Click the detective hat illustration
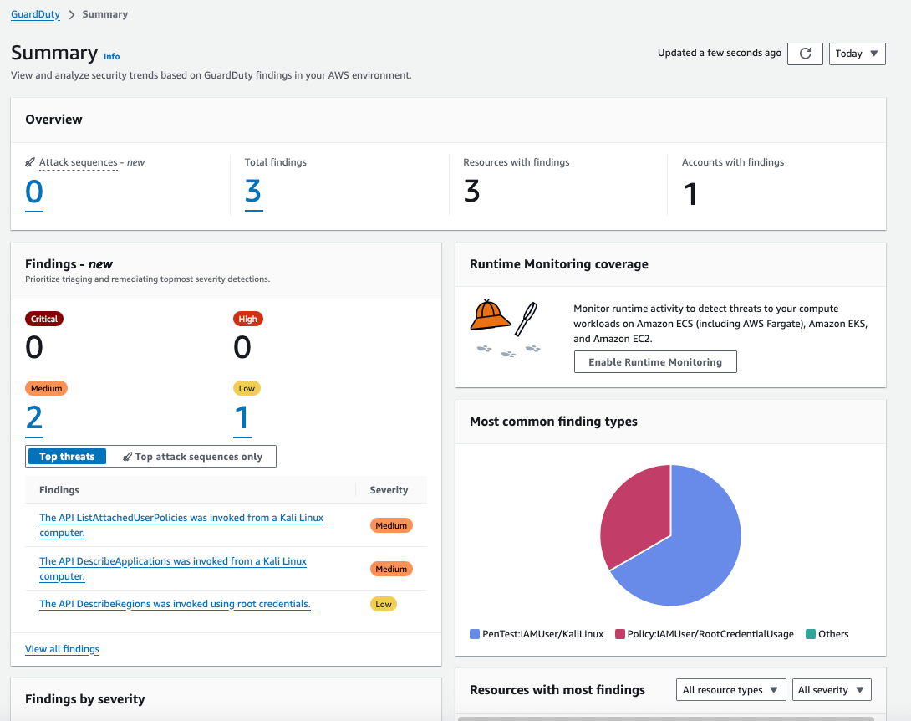 pos(490,315)
